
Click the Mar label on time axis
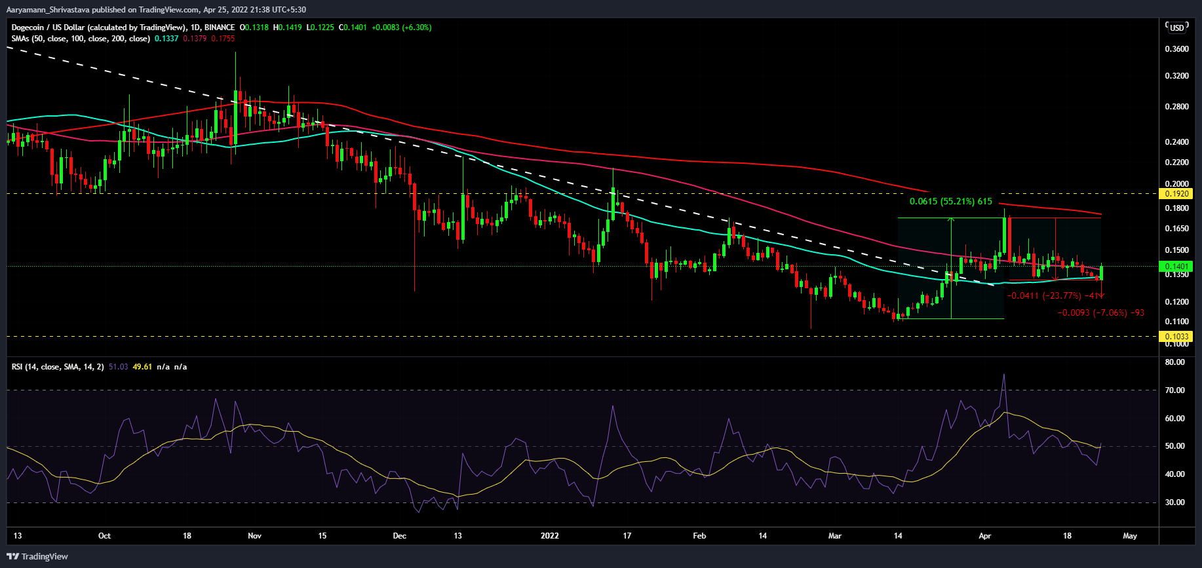835,536
